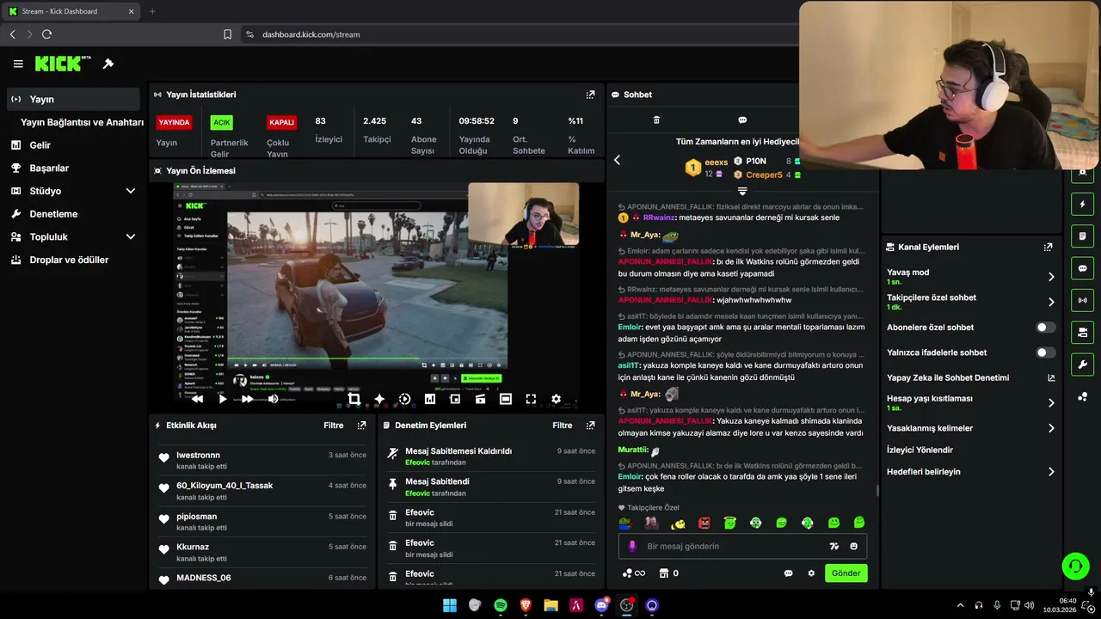The height and width of the screenshot is (619, 1101).
Task: Click the broadcast signal icon in right sidebar
Action: [1082, 300]
